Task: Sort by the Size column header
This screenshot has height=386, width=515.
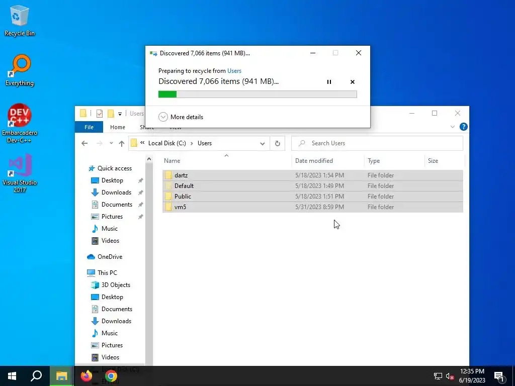Action: coord(445,160)
